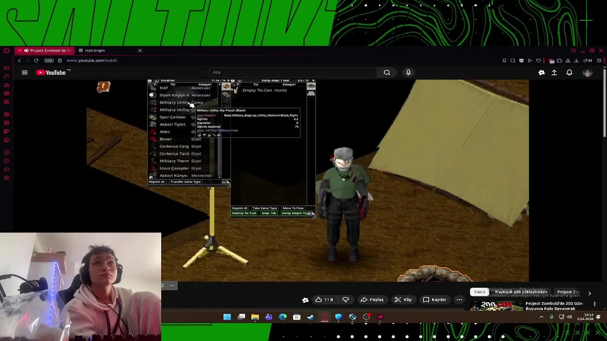The width and height of the screenshot is (607, 341).
Task: Open YouTube notifications bell
Action: point(569,72)
